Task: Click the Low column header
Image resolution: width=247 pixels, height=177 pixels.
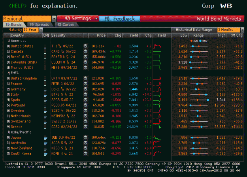Action: coord(180,36)
